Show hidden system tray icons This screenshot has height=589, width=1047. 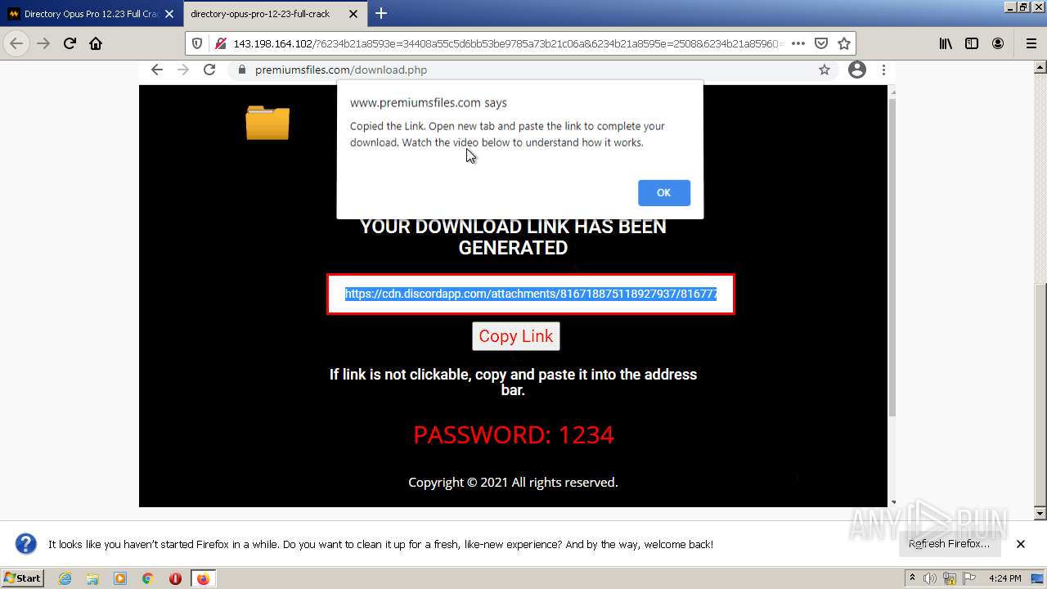[x=913, y=578]
